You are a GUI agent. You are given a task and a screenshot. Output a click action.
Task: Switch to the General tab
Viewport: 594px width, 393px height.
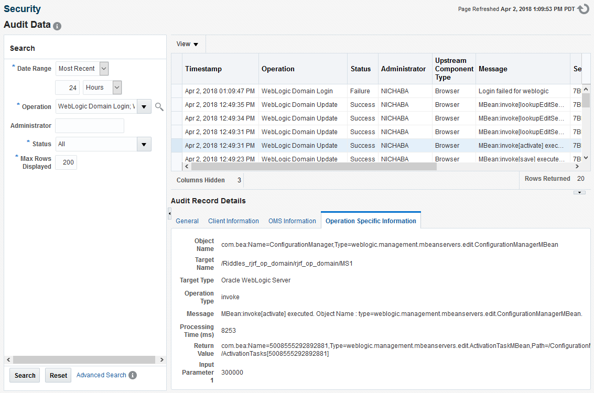click(187, 221)
